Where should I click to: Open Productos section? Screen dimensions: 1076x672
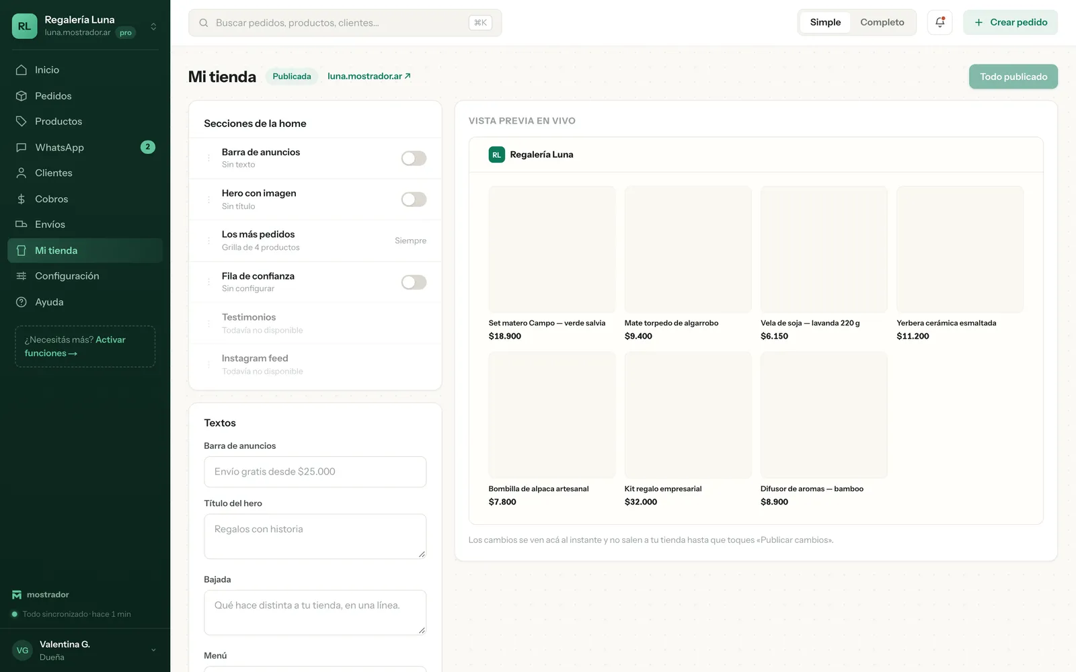pos(85,122)
